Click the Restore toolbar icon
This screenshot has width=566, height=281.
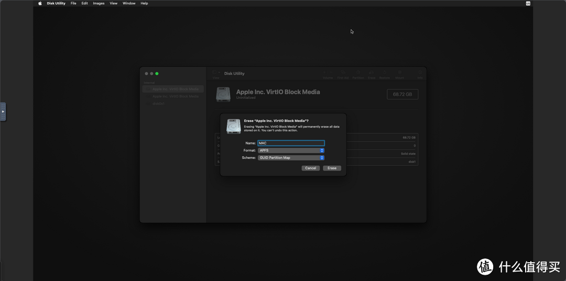coord(385,72)
